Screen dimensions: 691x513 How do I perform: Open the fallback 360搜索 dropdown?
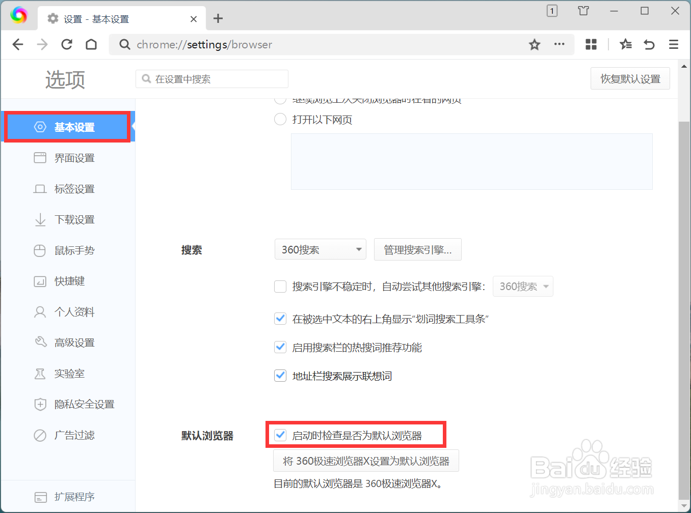click(523, 287)
